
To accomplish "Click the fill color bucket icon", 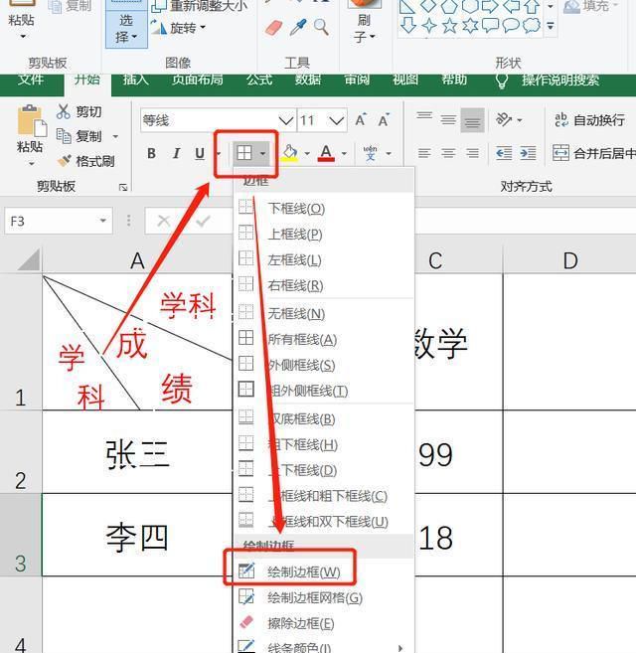I will click(290, 153).
